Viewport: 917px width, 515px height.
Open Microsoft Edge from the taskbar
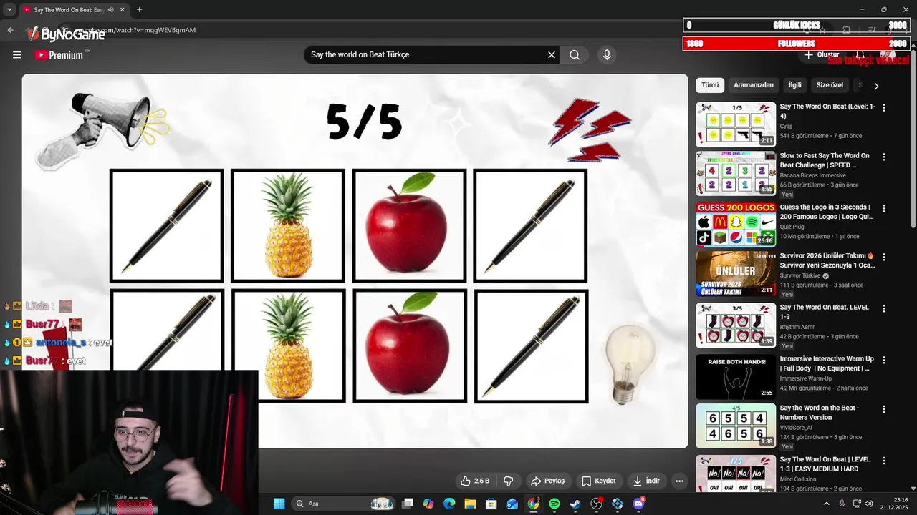coord(449,504)
